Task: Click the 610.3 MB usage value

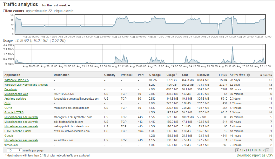Action: (x=172, y=89)
